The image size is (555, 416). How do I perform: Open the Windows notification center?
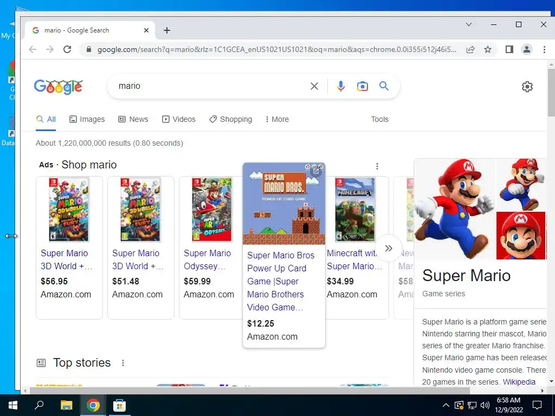coord(537,405)
